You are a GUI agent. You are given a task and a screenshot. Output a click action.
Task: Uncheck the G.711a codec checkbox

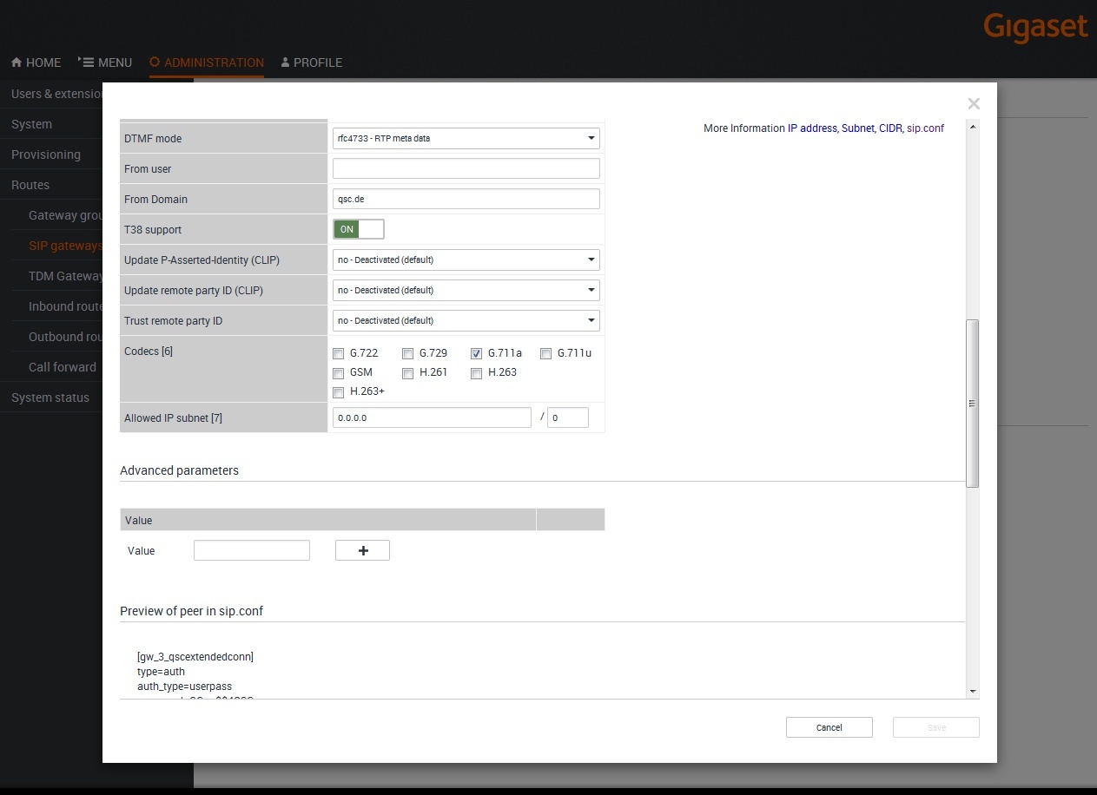click(x=476, y=353)
